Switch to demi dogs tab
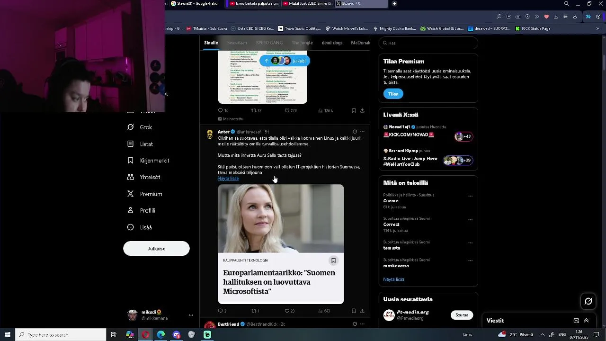Image resolution: width=606 pixels, height=341 pixels. 332,43
